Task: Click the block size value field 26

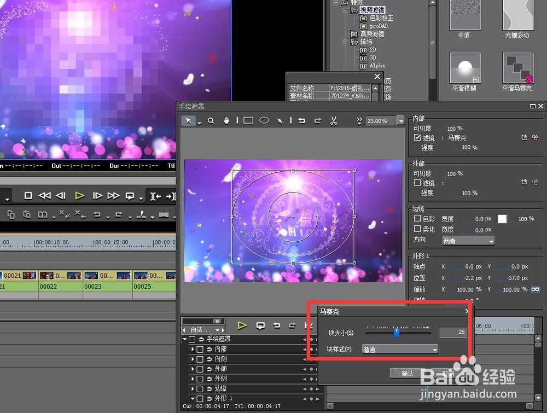Action: point(453,332)
